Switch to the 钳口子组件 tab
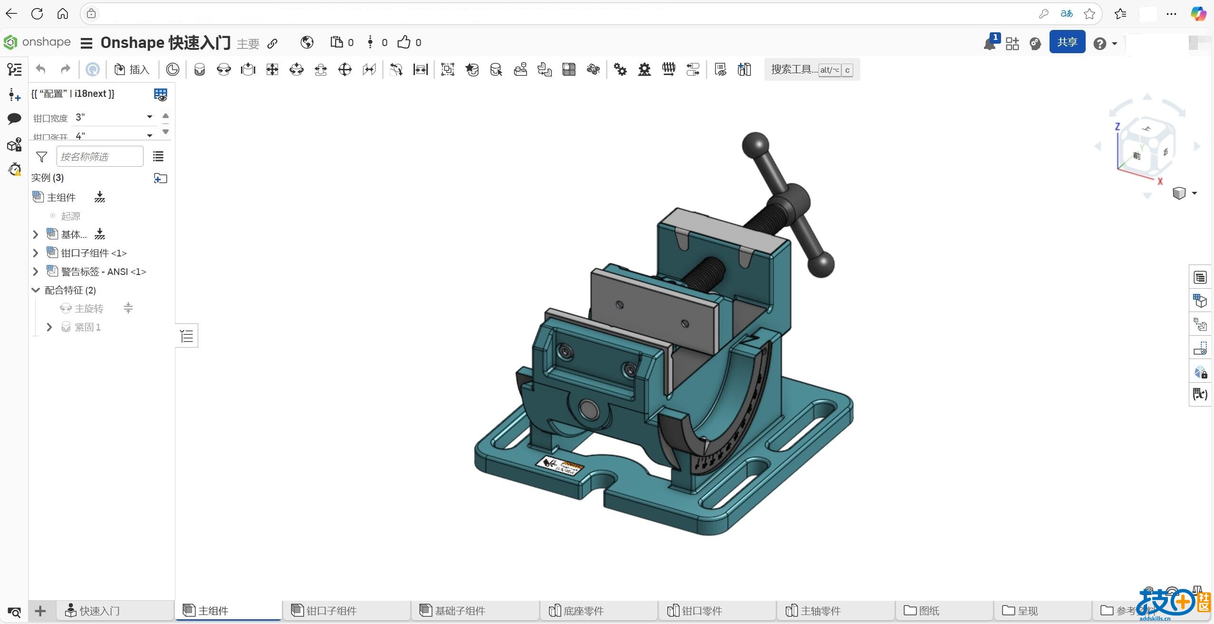 coord(331,611)
